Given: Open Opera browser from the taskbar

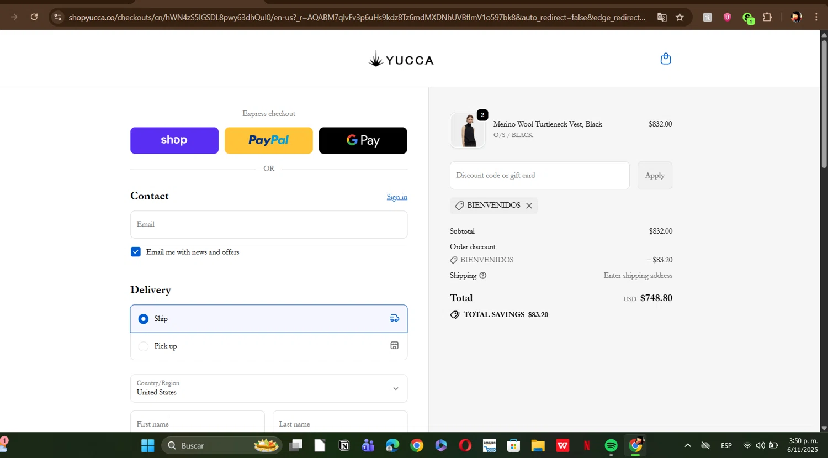Looking at the screenshot, I should pyautogui.click(x=465, y=445).
